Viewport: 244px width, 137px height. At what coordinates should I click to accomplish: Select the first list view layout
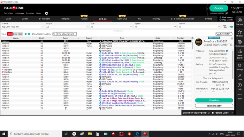tap(10, 34)
